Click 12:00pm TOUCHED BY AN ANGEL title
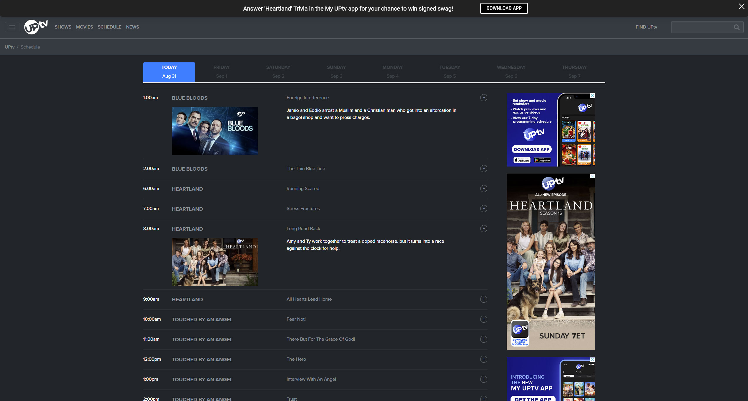This screenshot has width=748, height=401. 202,360
